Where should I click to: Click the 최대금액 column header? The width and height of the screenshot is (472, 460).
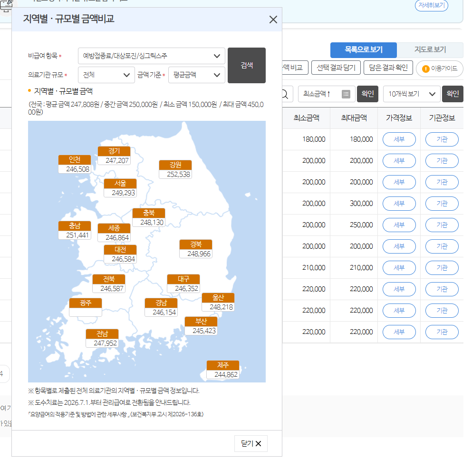[x=354, y=118]
